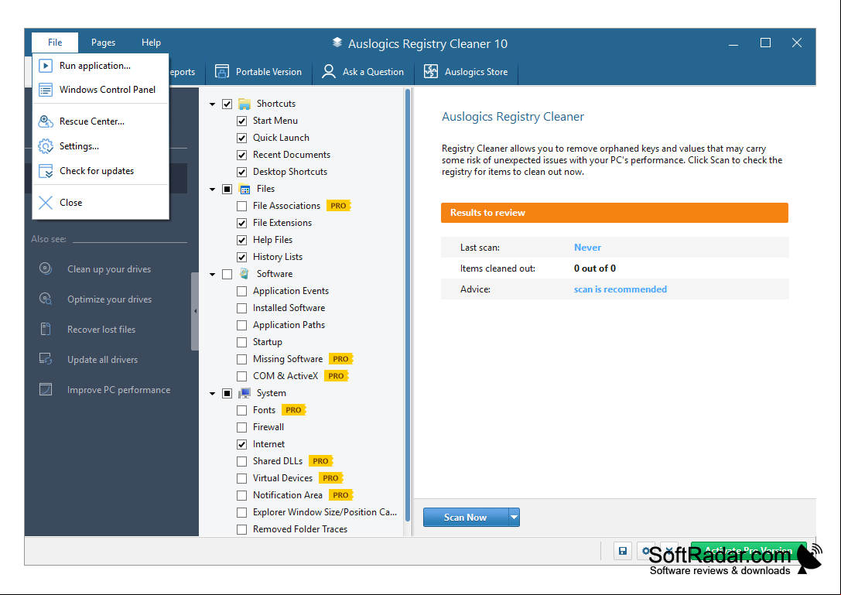This screenshot has width=841, height=595.
Task: Click the Run application play icon
Action: click(46, 66)
